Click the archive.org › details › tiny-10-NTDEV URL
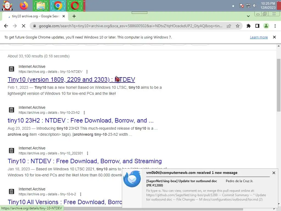 pos(50,72)
